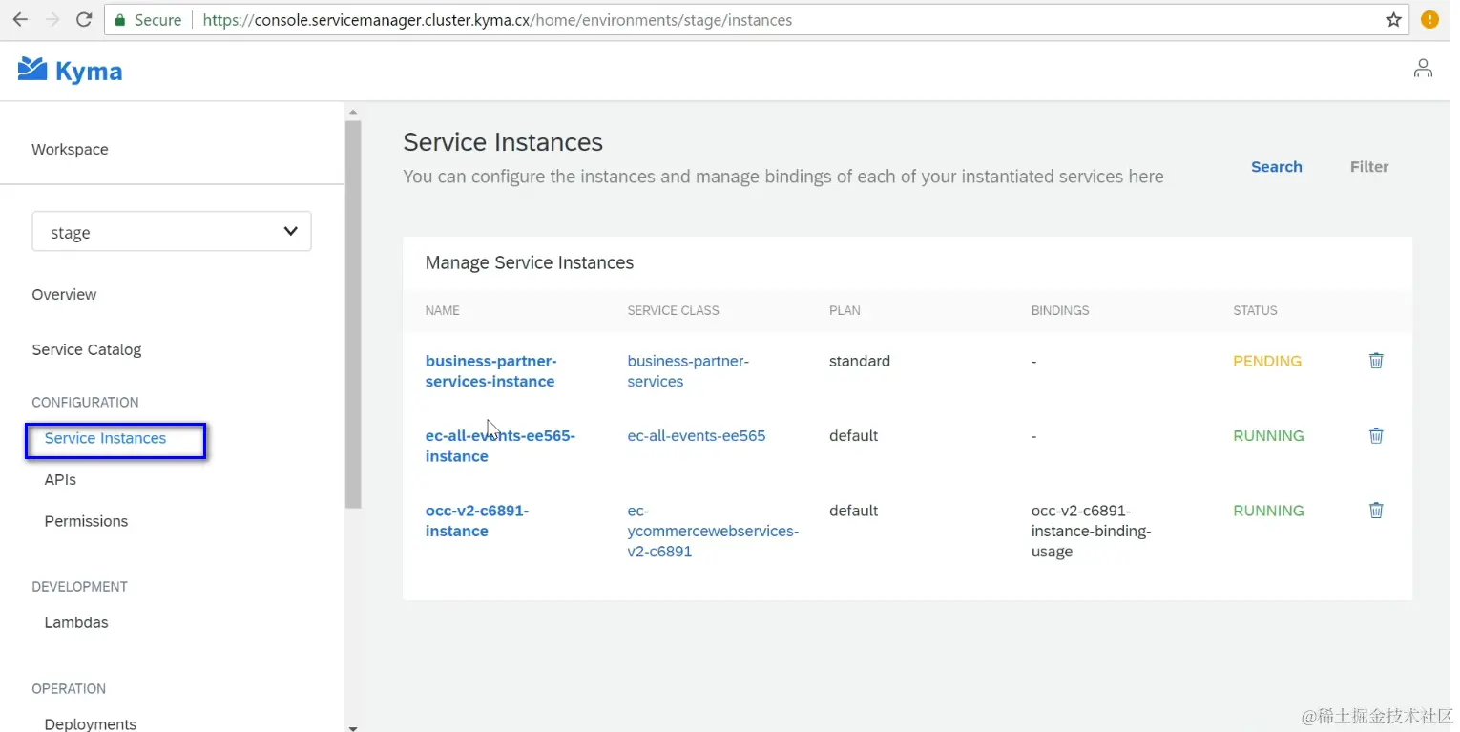Click the browser address bar URL
This screenshot has height=732, width=1460.
tap(497, 20)
